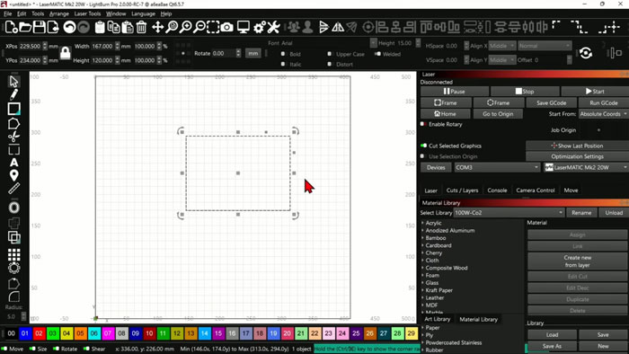Expand the Cardboard material category

click(x=423, y=245)
